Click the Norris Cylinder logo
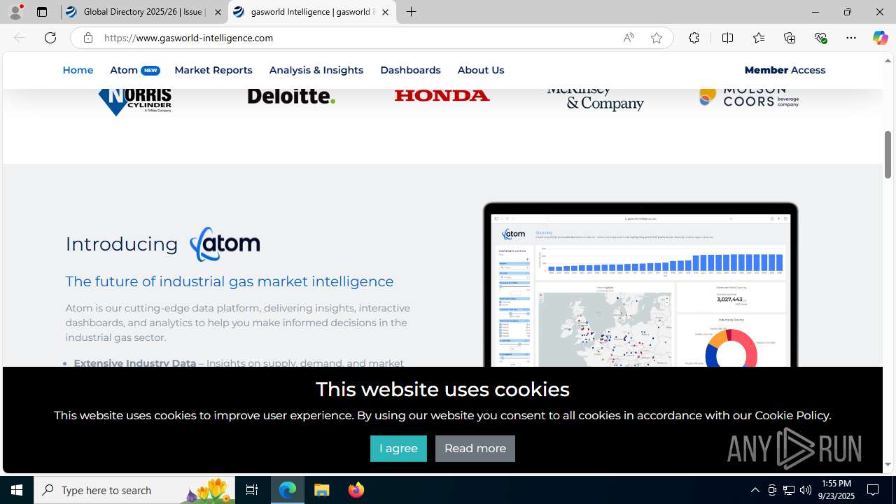 (x=135, y=101)
